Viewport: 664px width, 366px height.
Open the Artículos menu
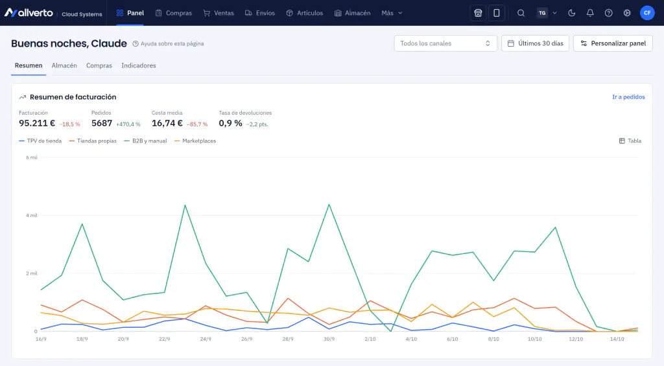305,13
